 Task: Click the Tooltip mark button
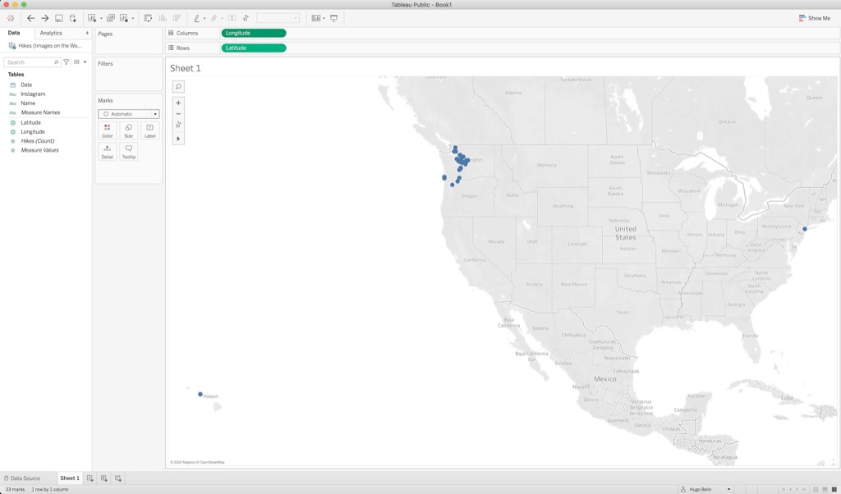tap(127, 152)
